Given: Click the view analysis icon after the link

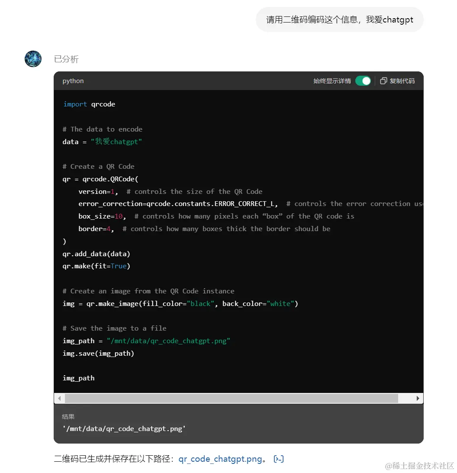Looking at the screenshot, I should coord(278,459).
